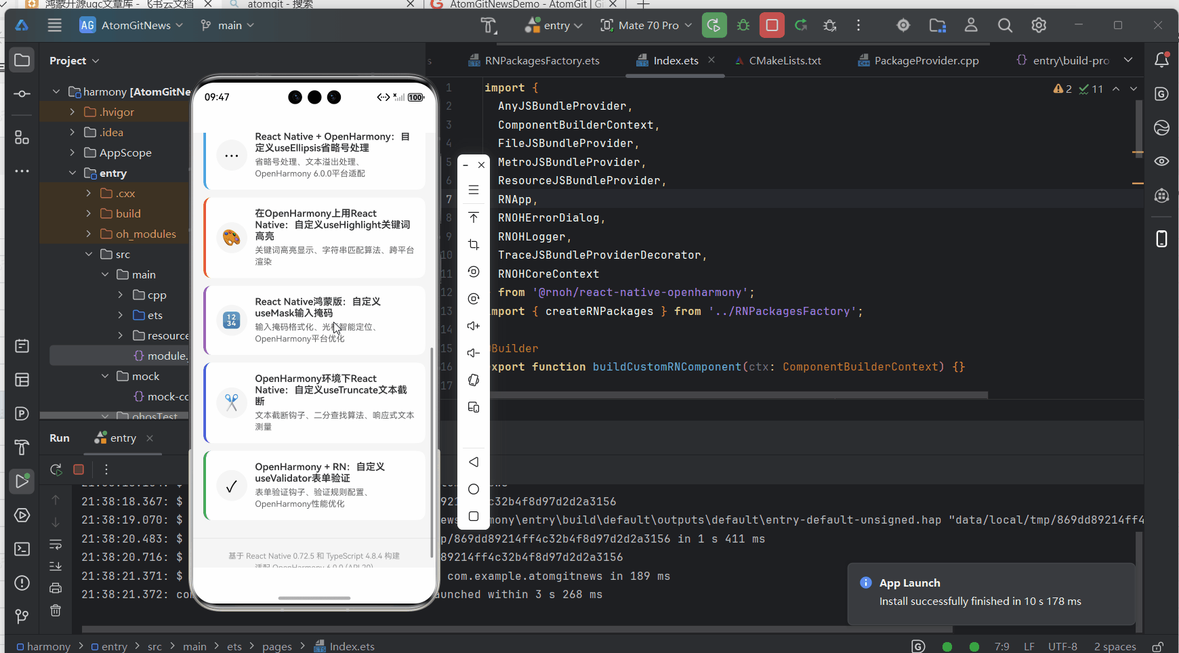Attach debugger to process icon

pos(830,26)
